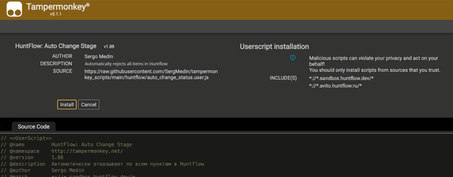Click the @author Sergo Medin code line
This screenshot has height=177, width=453.
42,170
